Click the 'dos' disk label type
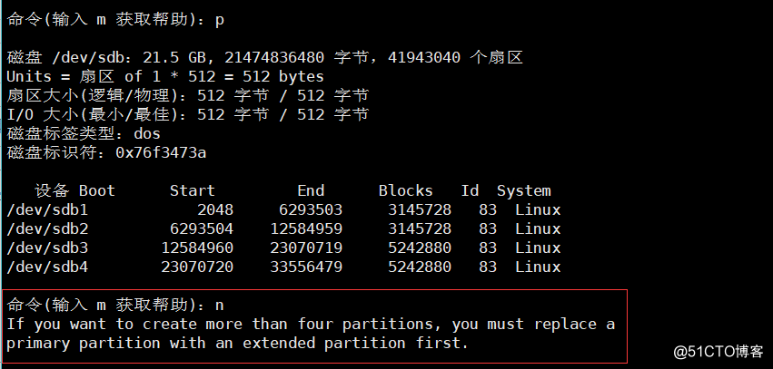This screenshot has height=369, width=773. pyautogui.click(x=146, y=134)
